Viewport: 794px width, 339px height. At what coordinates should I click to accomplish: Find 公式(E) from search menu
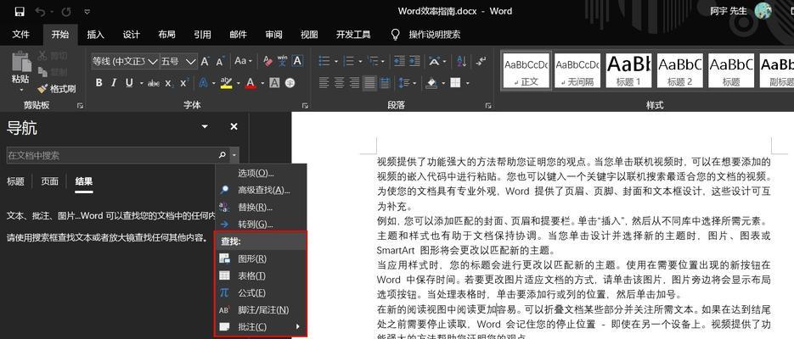(x=261, y=293)
